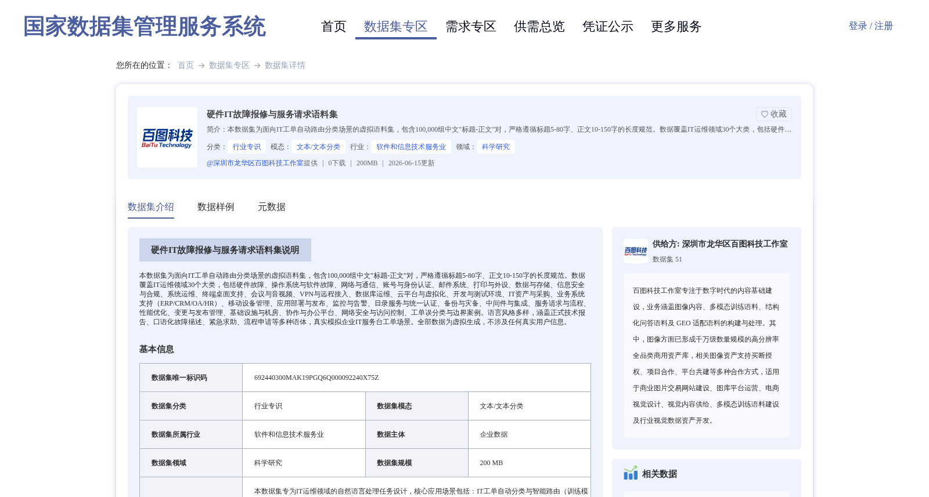Click the 数据集所属行业 table label cell

point(191,434)
